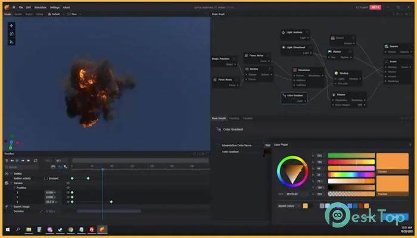Click the last Position Z keyframe diamond

click(x=111, y=202)
